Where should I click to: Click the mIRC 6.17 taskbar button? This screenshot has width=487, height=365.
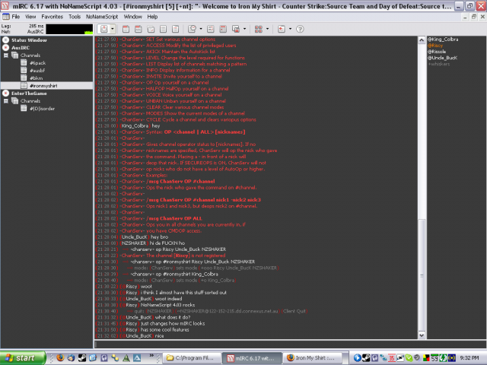coord(252,358)
